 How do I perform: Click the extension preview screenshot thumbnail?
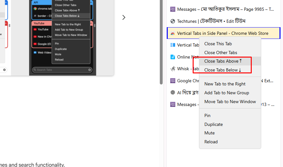[x=63, y=38]
